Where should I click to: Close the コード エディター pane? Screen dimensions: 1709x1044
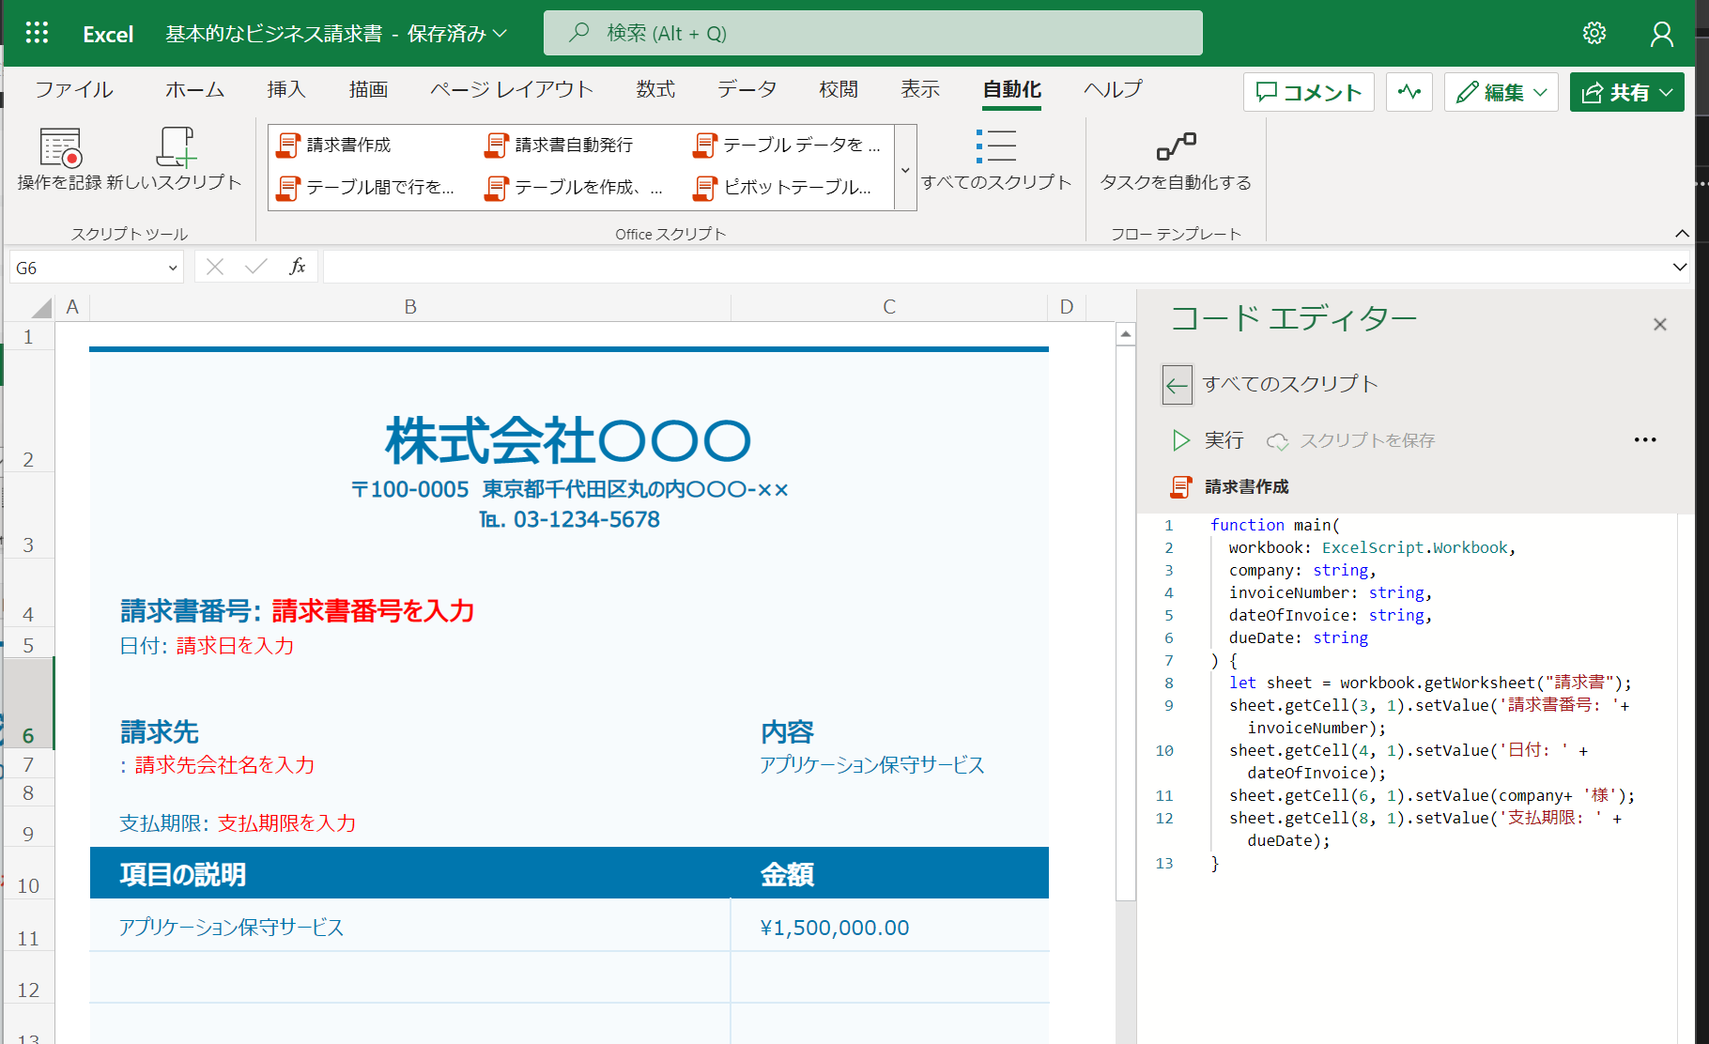pos(1660,324)
